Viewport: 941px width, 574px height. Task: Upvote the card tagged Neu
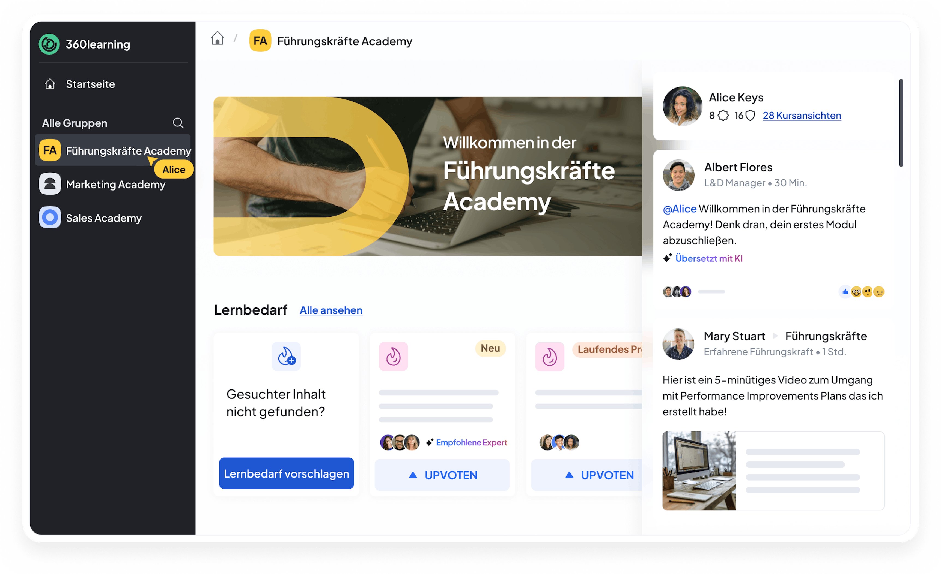[442, 475]
